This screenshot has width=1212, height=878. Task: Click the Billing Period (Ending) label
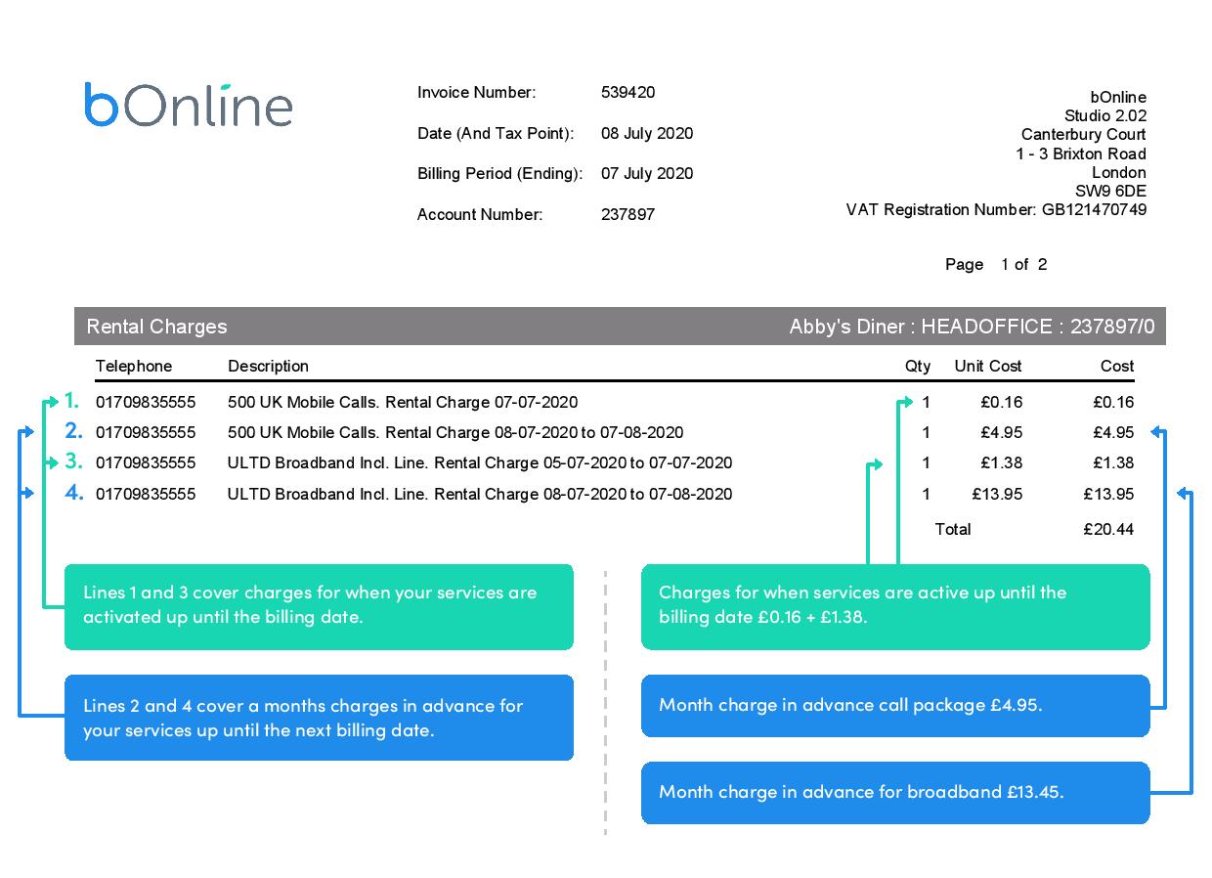[499, 174]
